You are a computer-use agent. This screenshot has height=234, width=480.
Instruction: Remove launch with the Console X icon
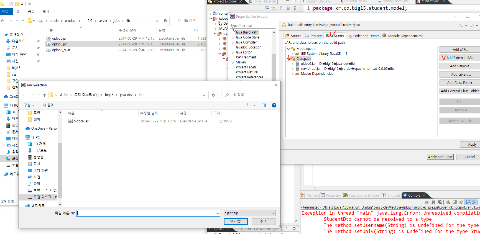click(x=433, y=202)
